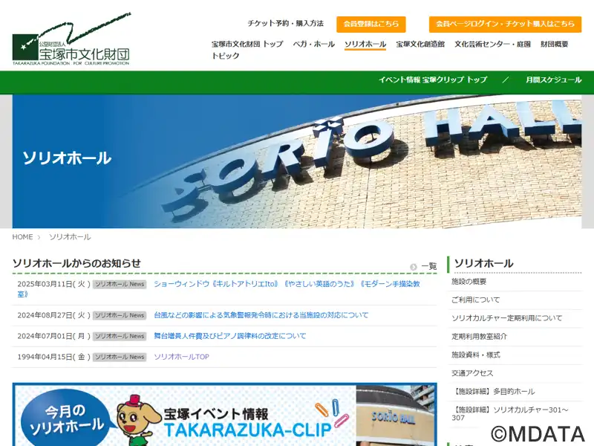This screenshot has width=594, height=446.
Task: Open チケット予約・購入方法 link
Action: [286, 24]
